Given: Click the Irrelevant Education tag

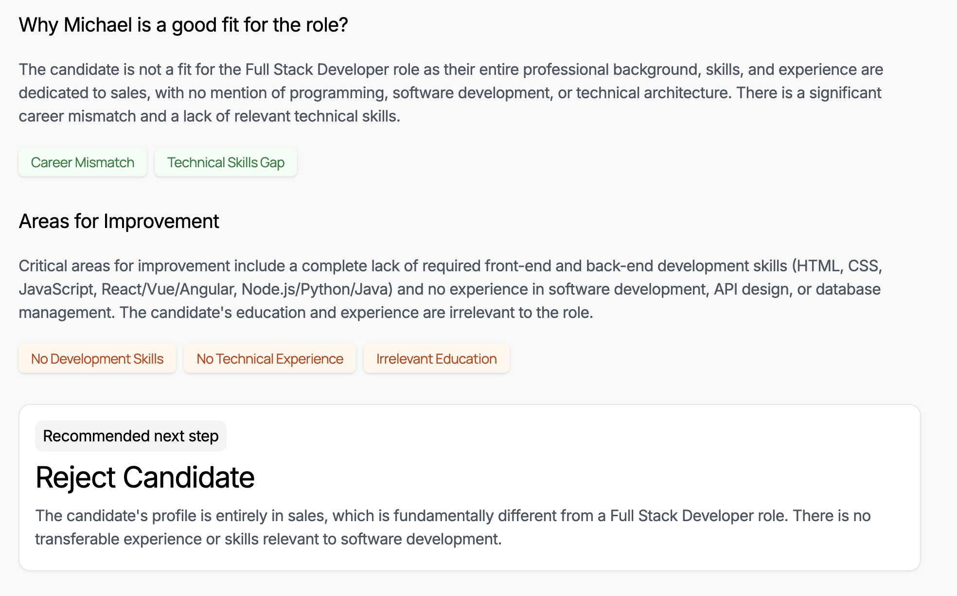Looking at the screenshot, I should tap(436, 359).
